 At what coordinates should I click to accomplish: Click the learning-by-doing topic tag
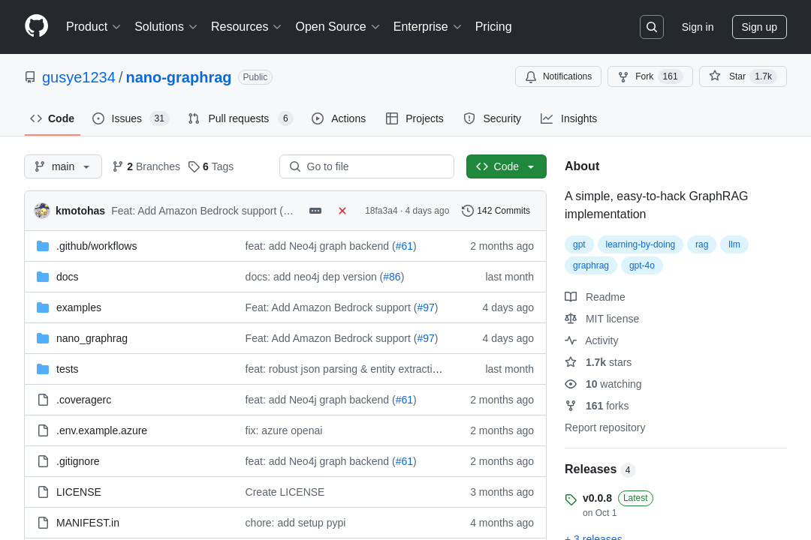(641, 244)
